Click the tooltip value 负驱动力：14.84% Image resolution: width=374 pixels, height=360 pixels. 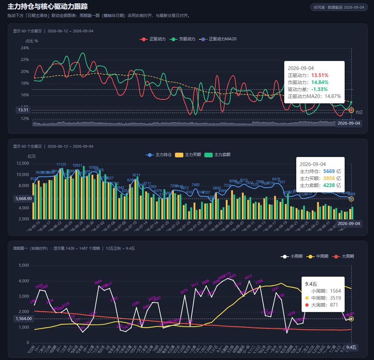coord(308,82)
